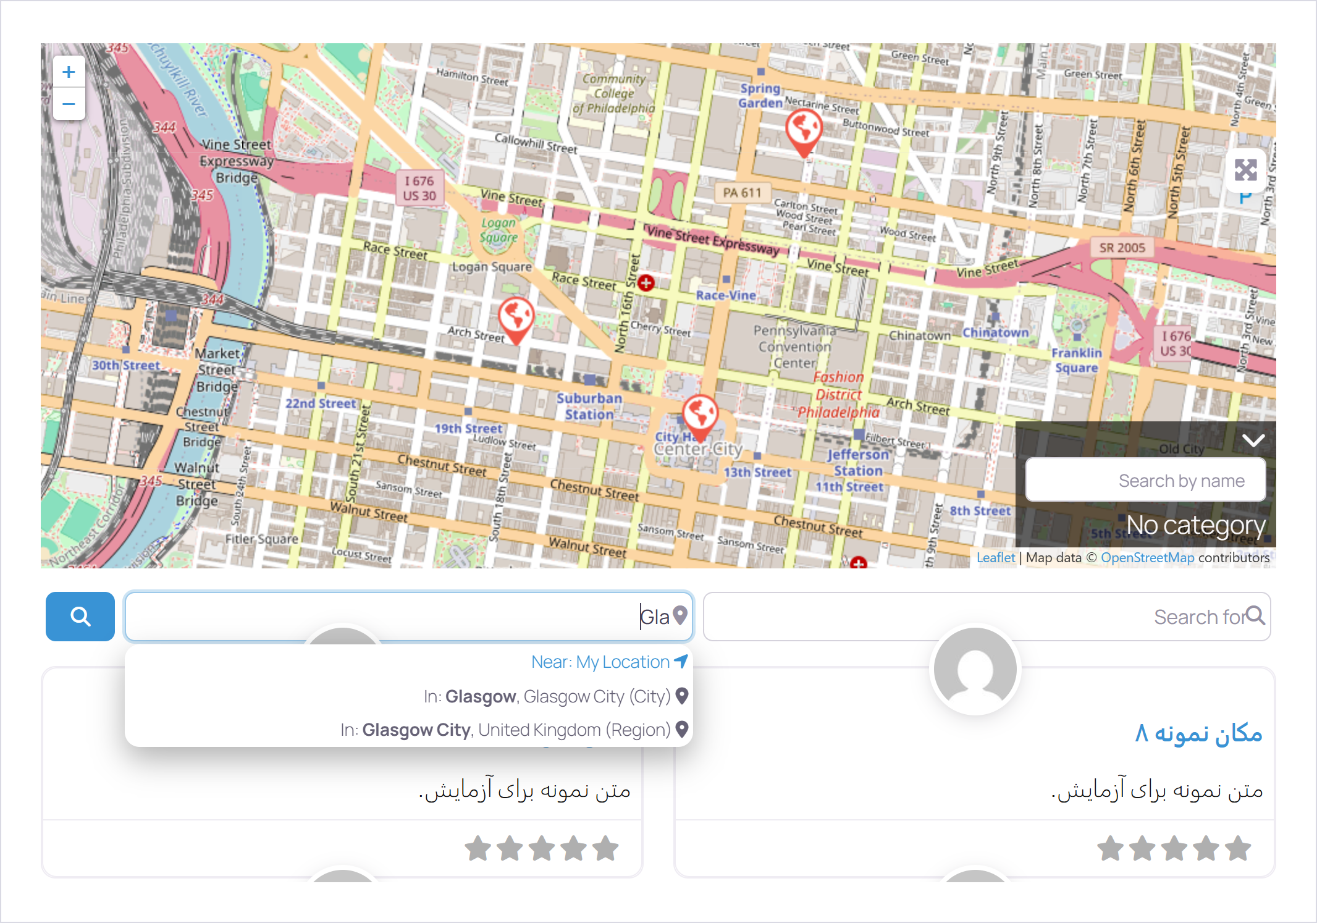
Task: Select Glasgow City, United Kingdom (Region) suggestion
Action: (x=514, y=730)
